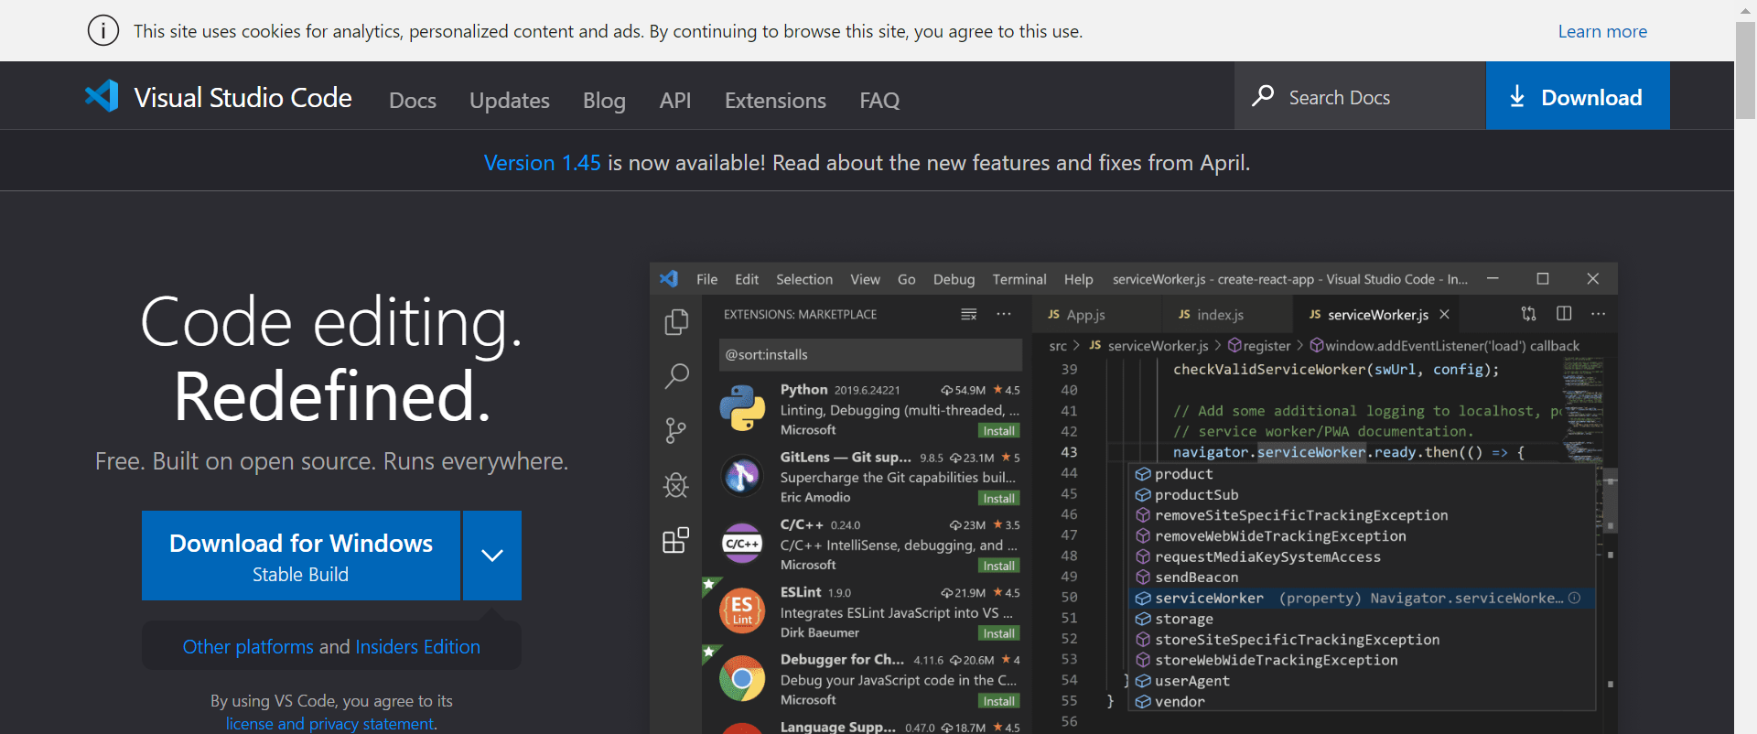Image resolution: width=1757 pixels, height=734 pixels.
Task: Open the API nav item
Action: [x=675, y=100]
